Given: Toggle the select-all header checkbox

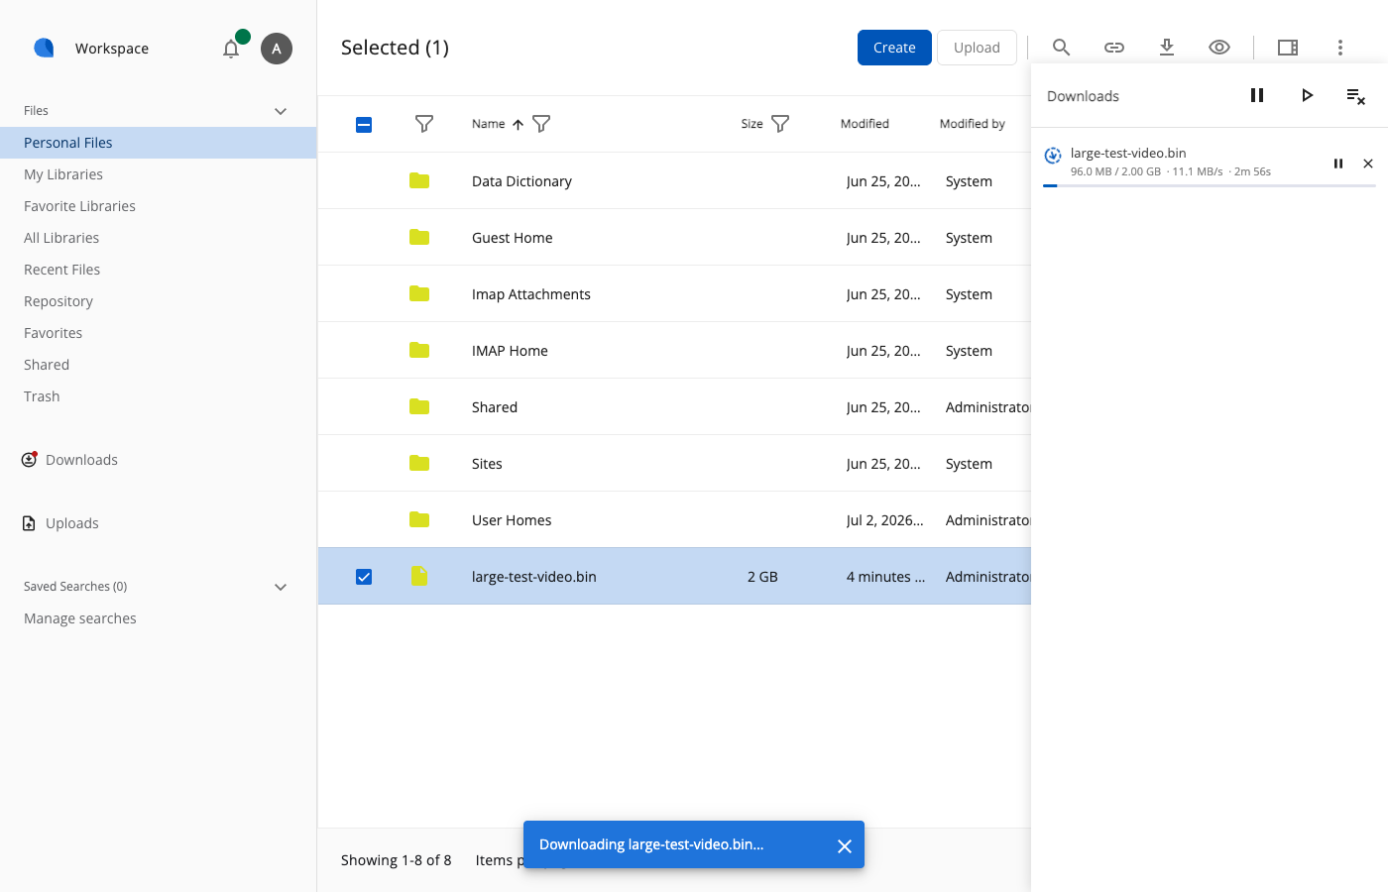Looking at the screenshot, I should pyautogui.click(x=364, y=124).
